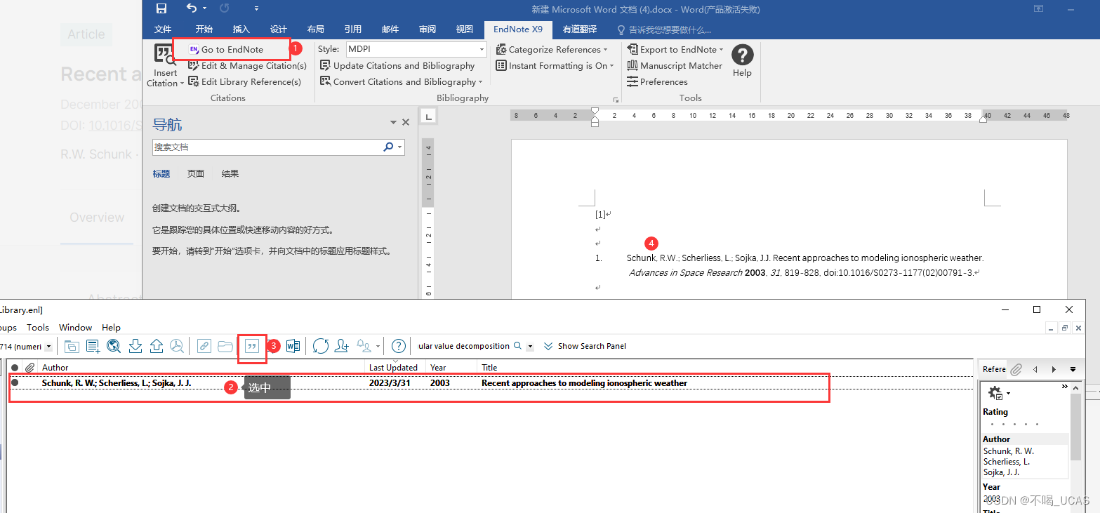Save the Word document

161,8
